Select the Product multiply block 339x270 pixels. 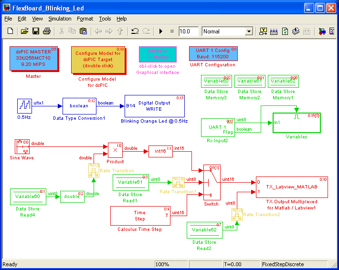115,150
